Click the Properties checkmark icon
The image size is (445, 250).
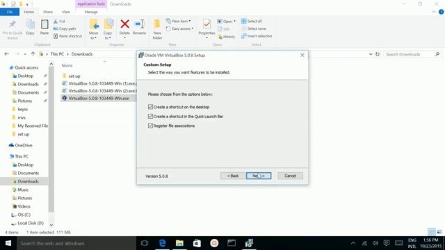point(207,24)
